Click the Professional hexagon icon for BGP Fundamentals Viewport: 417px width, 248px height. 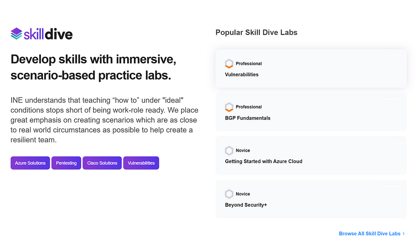point(229,107)
